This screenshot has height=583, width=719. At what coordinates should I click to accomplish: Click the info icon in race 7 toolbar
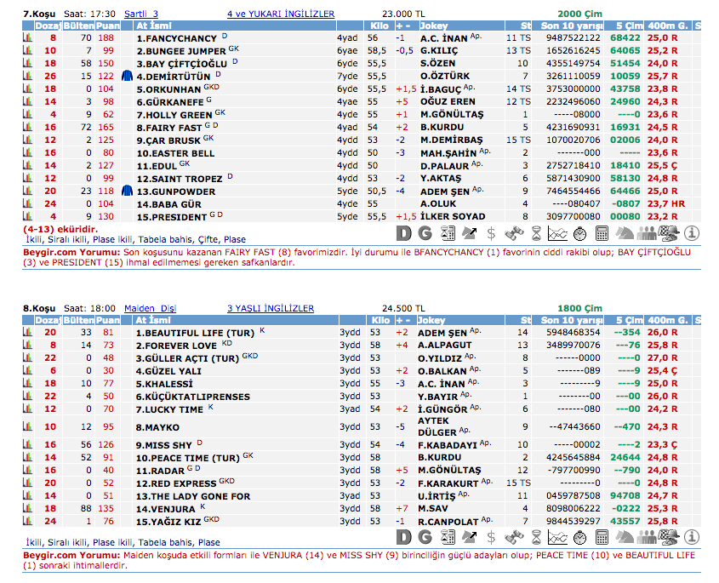click(x=692, y=232)
